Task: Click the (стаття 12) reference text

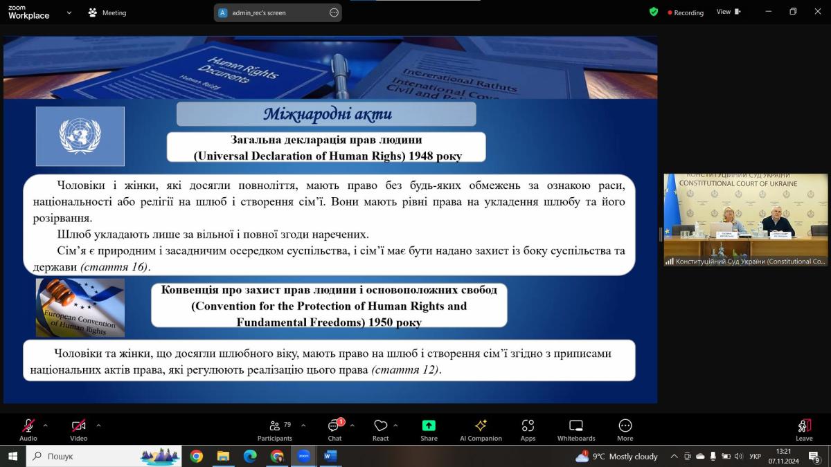Action: point(406,369)
